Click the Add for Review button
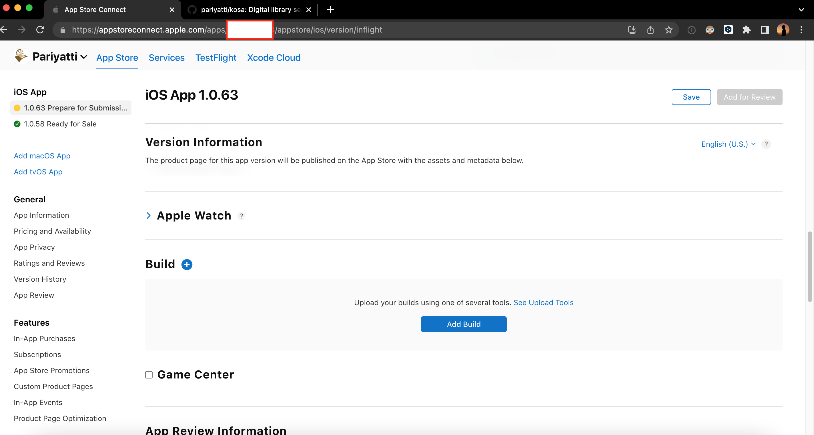 pyautogui.click(x=749, y=97)
